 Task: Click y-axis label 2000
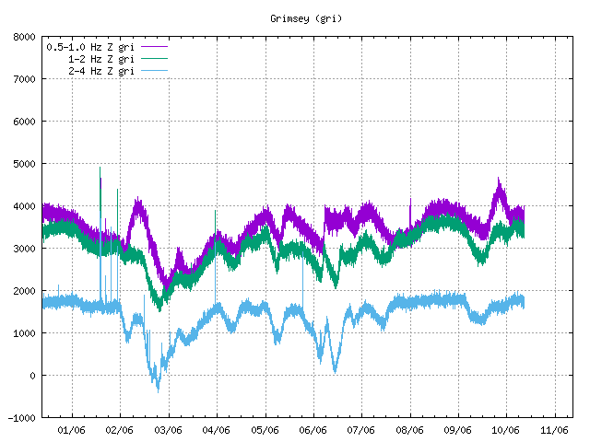coord(24,291)
